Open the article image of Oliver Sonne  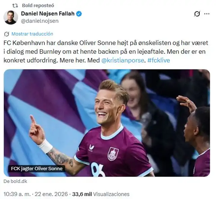coord(107,123)
